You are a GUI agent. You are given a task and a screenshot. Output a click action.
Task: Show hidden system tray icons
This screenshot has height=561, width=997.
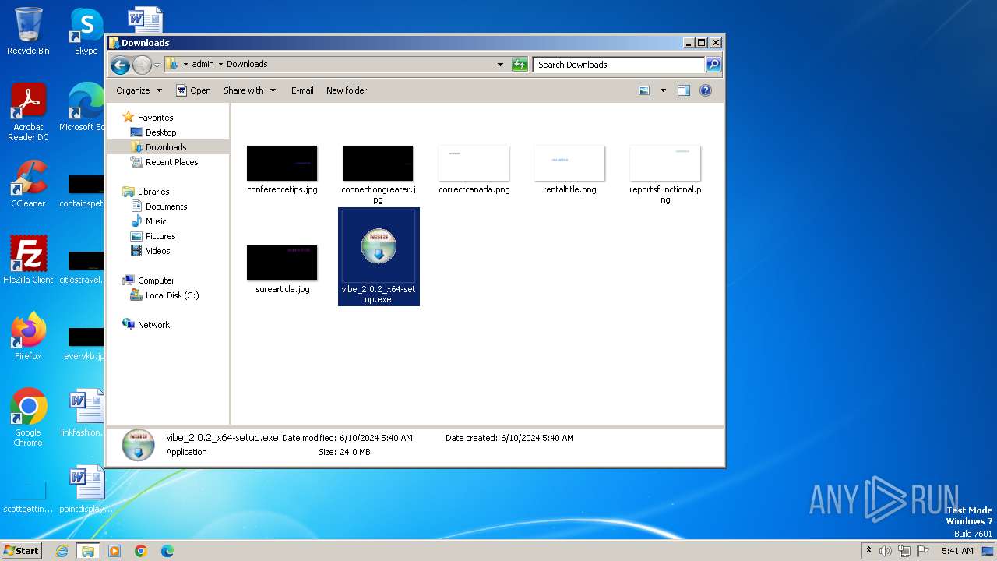(x=869, y=551)
